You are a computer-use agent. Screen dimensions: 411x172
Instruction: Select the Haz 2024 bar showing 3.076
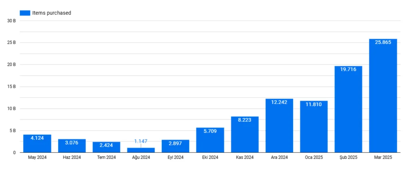pos(72,146)
